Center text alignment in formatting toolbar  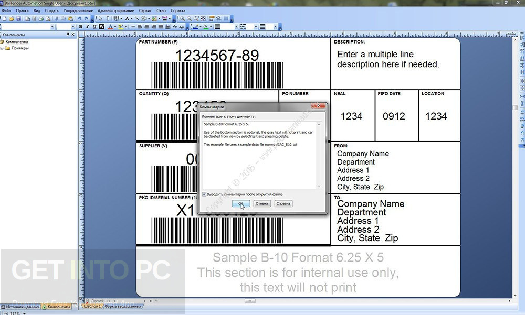146,26
